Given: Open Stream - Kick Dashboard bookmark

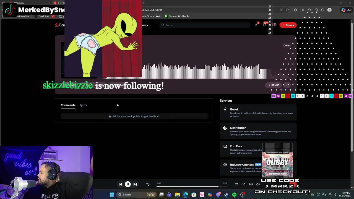Looking at the screenshot, I should (x=177, y=16).
